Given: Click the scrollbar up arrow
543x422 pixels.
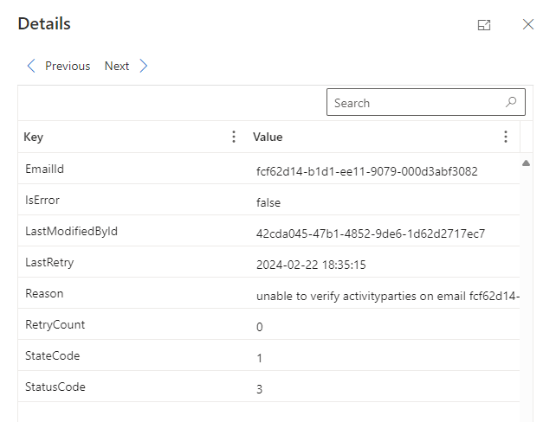Looking at the screenshot, I should (x=526, y=163).
